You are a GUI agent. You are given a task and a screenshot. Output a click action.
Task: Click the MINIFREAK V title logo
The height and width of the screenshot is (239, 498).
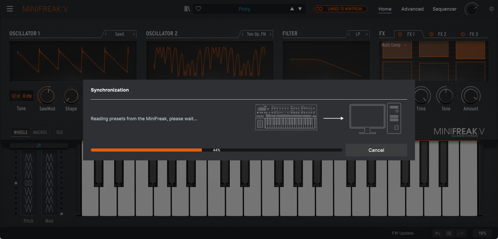tap(45, 9)
